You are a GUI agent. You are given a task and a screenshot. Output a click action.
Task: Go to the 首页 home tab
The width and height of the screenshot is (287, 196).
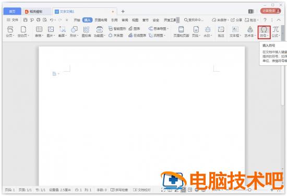tap(13, 11)
